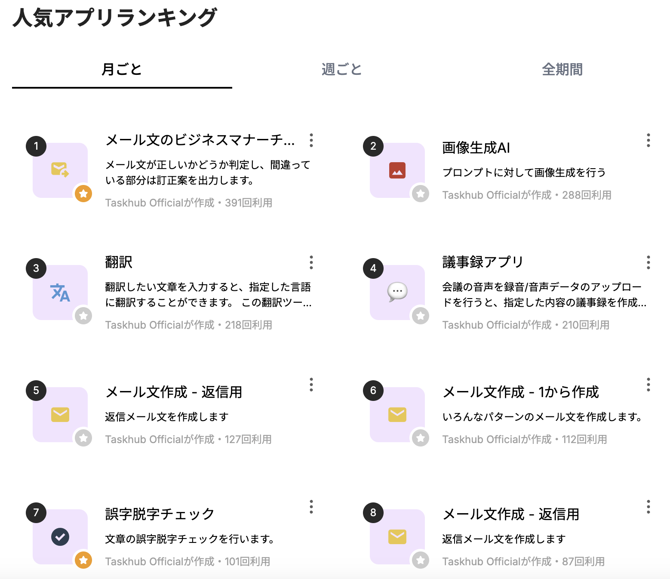Open the more options menu for 画像生成AI
The width and height of the screenshot is (670, 579).
648,140
